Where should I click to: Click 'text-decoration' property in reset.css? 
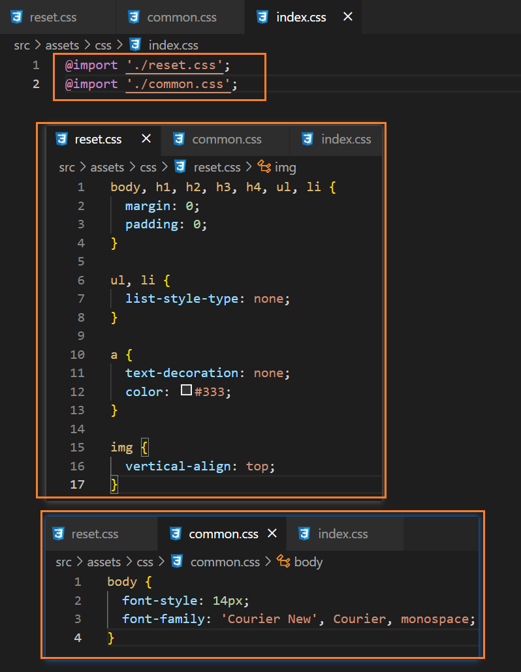tap(182, 373)
